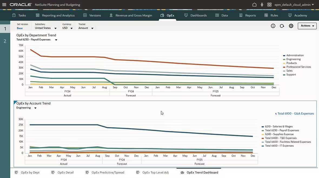Click the Revenue and Gross Margin nav icon

coord(111,15)
